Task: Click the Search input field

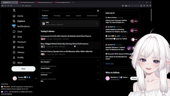Action: click(x=67, y=11)
